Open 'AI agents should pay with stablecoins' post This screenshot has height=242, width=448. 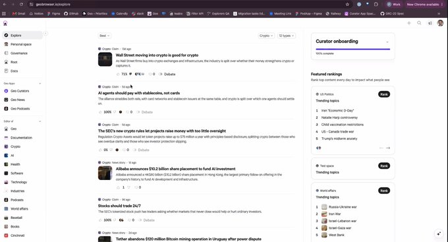(139, 93)
